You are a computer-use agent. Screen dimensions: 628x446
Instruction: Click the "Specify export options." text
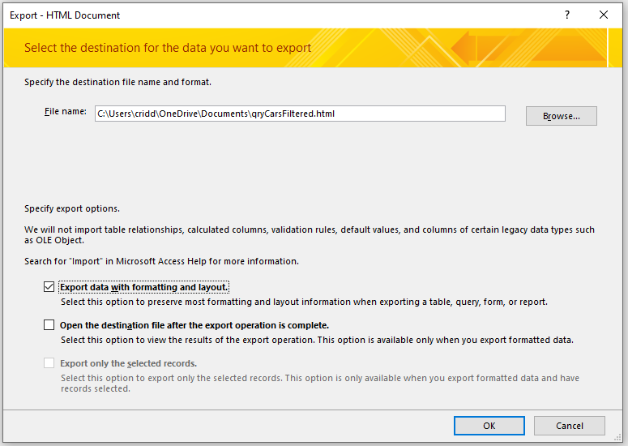point(72,208)
